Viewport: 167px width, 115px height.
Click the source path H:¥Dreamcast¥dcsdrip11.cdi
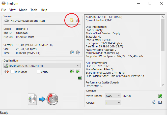(28, 21)
